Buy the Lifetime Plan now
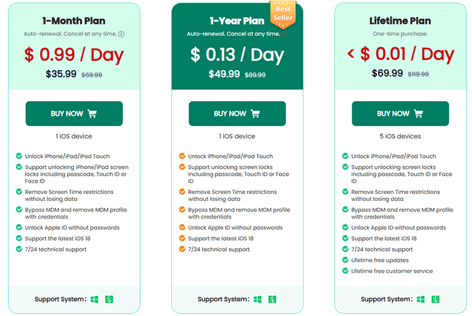The image size is (472, 316). 400,114
